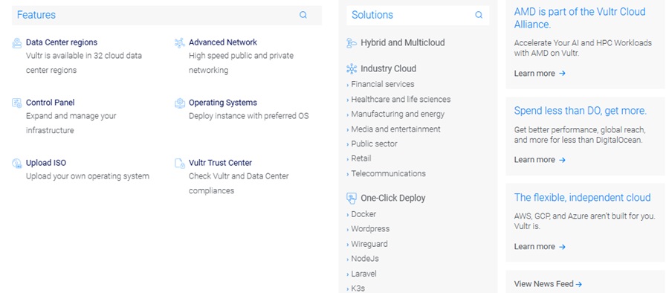Select Healthcare and life sciences
This screenshot has height=293, width=669.
[x=401, y=99]
